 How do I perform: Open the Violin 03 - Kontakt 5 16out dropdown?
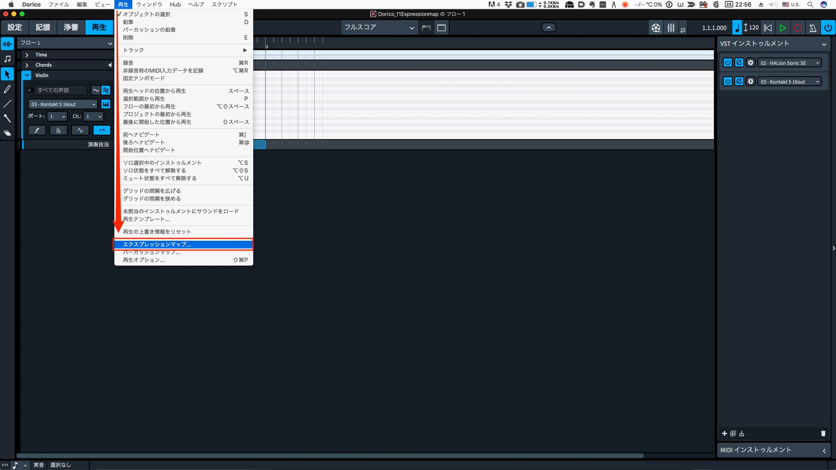coord(63,104)
